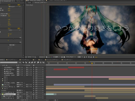The height and width of the screenshot is (101, 135).
Task: Switch to the miku.png コンポジション 1 timeline tab
Action: (x=52, y=60)
